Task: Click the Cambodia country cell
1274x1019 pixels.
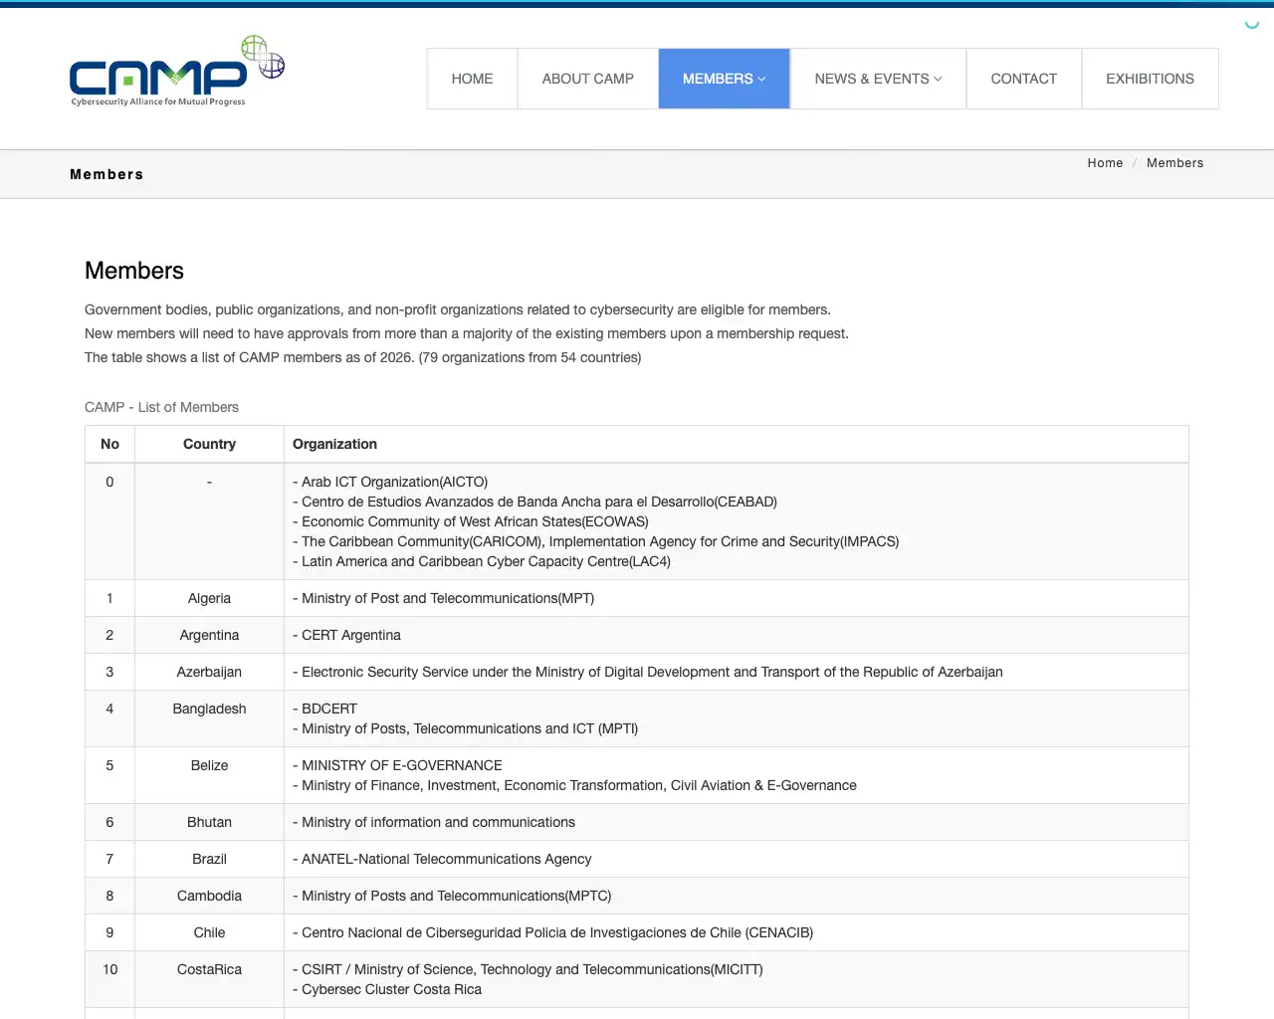Action: (x=209, y=896)
